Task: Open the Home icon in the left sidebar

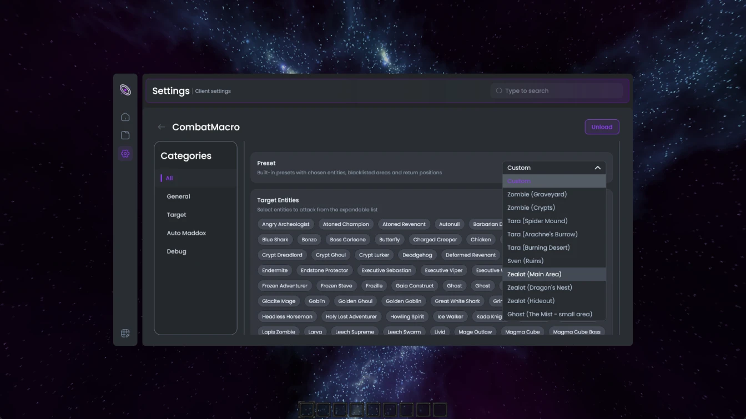Action: 125,117
